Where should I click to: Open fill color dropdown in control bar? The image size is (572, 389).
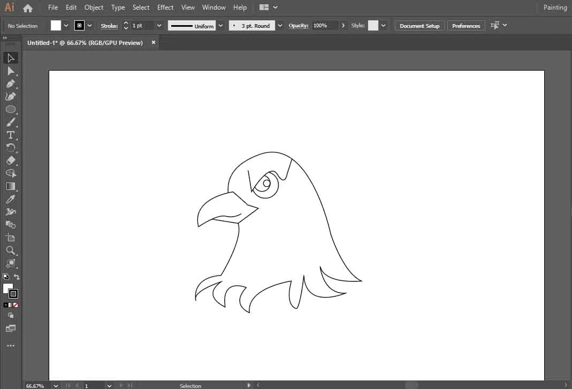pos(66,26)
